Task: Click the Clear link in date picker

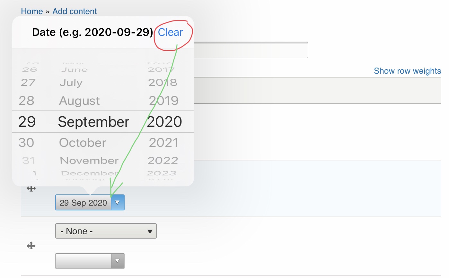Action: pyautogui.click(x=170, y=32)
